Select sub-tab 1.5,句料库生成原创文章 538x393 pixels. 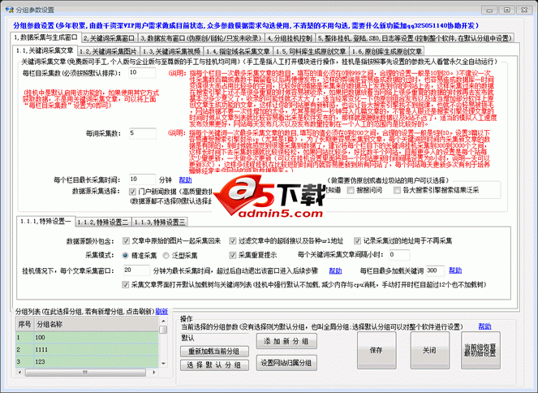(x=311, y=51)
